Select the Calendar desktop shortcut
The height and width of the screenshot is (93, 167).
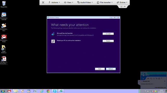(x=4, y=16)
